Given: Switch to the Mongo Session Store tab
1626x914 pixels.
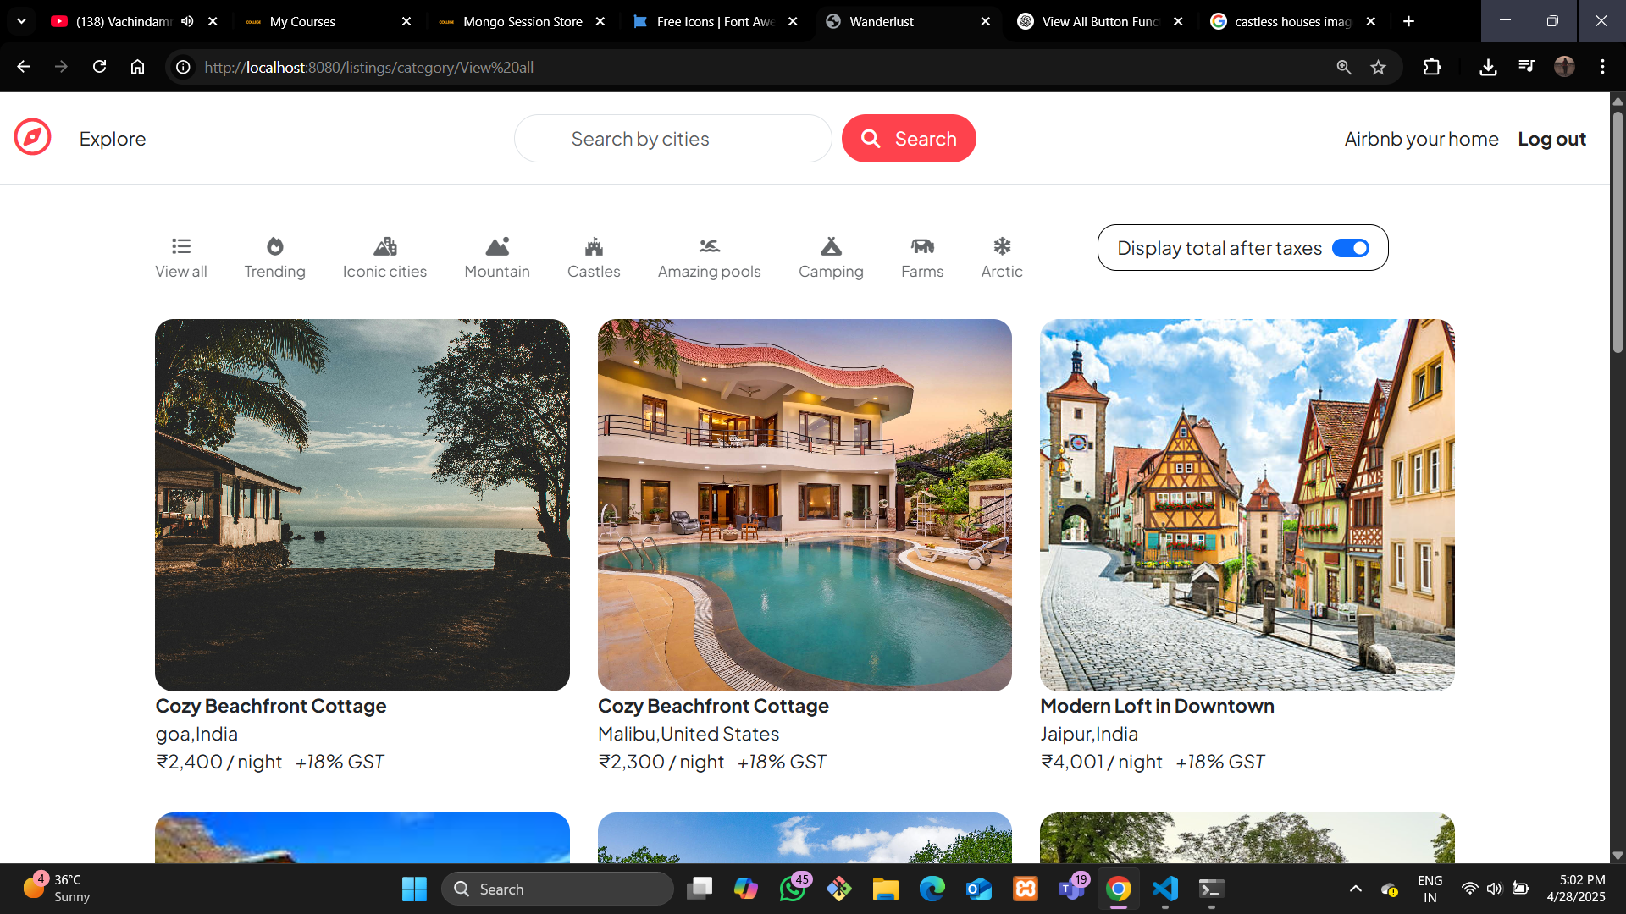Looking at the screenshot, I should pyautogui.click(x=522, y=21).
